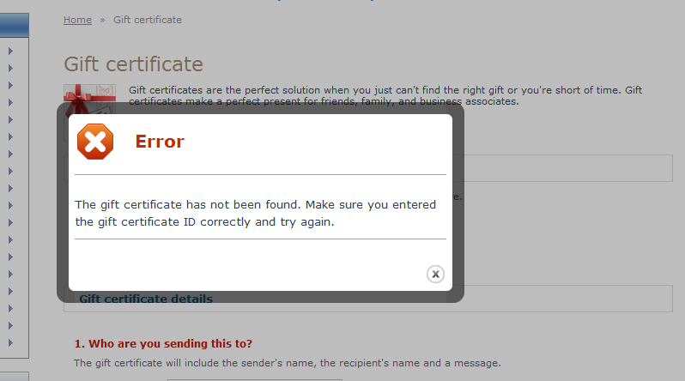Click the blue sidebar header bar
This screenshot has height=381, width=685.
coord(15,26)
